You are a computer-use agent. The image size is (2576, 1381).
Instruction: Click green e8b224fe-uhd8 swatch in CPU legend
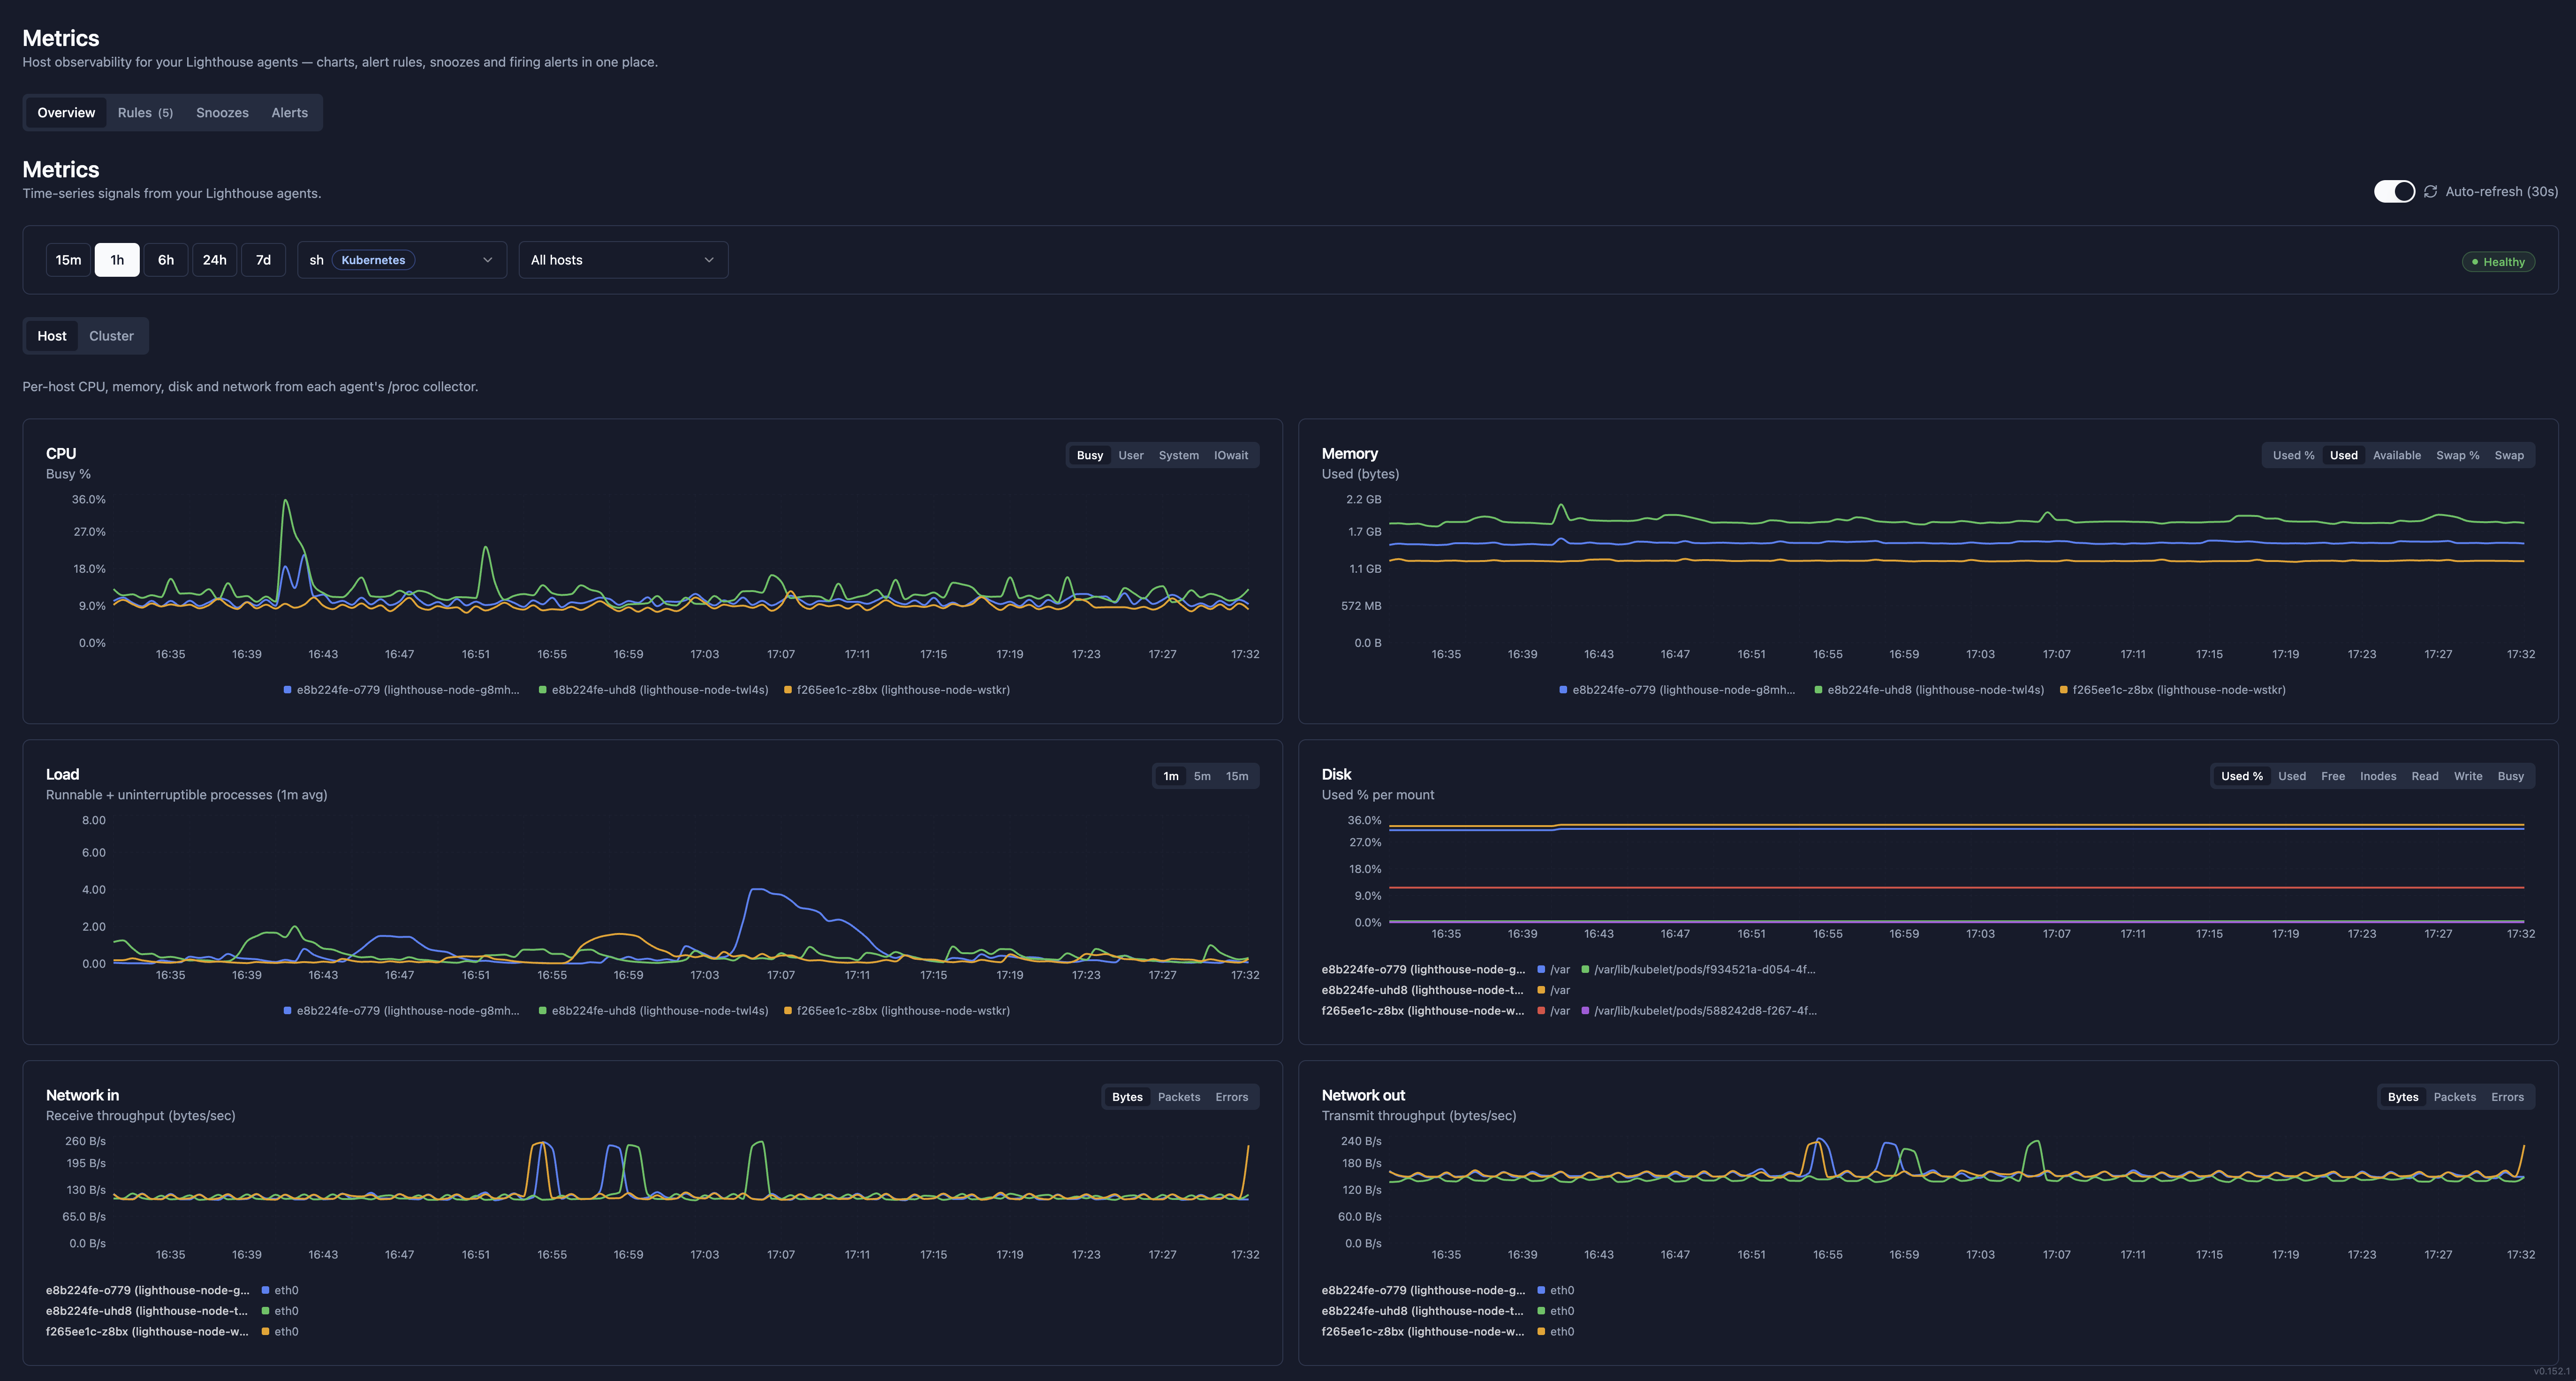[x=542, y=690]
